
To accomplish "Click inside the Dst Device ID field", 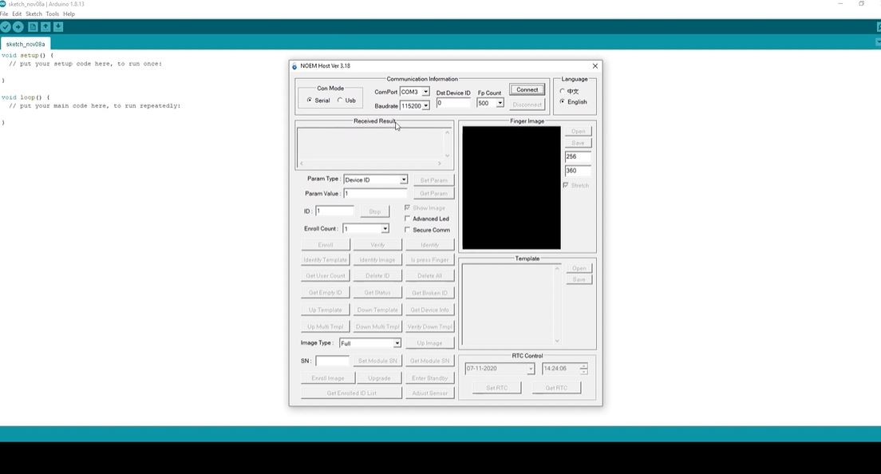I will pyautogui.click(x=451, y=102).
